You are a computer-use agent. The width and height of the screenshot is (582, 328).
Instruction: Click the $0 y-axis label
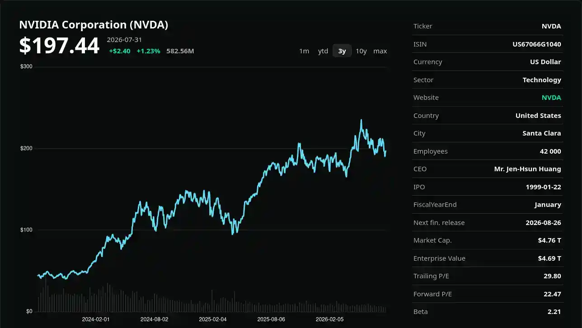point(29,311)
